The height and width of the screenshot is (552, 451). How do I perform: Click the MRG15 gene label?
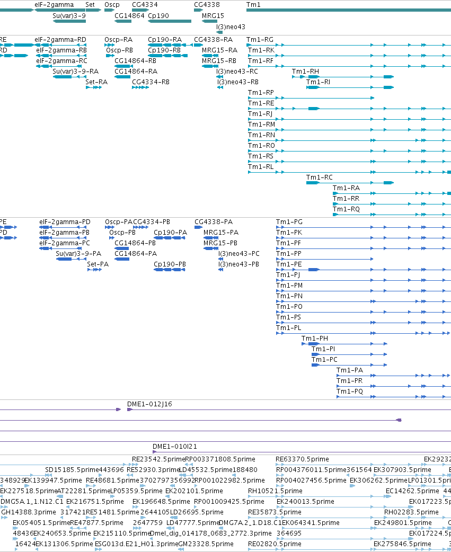pyautogui.click(x=213, y=15)
